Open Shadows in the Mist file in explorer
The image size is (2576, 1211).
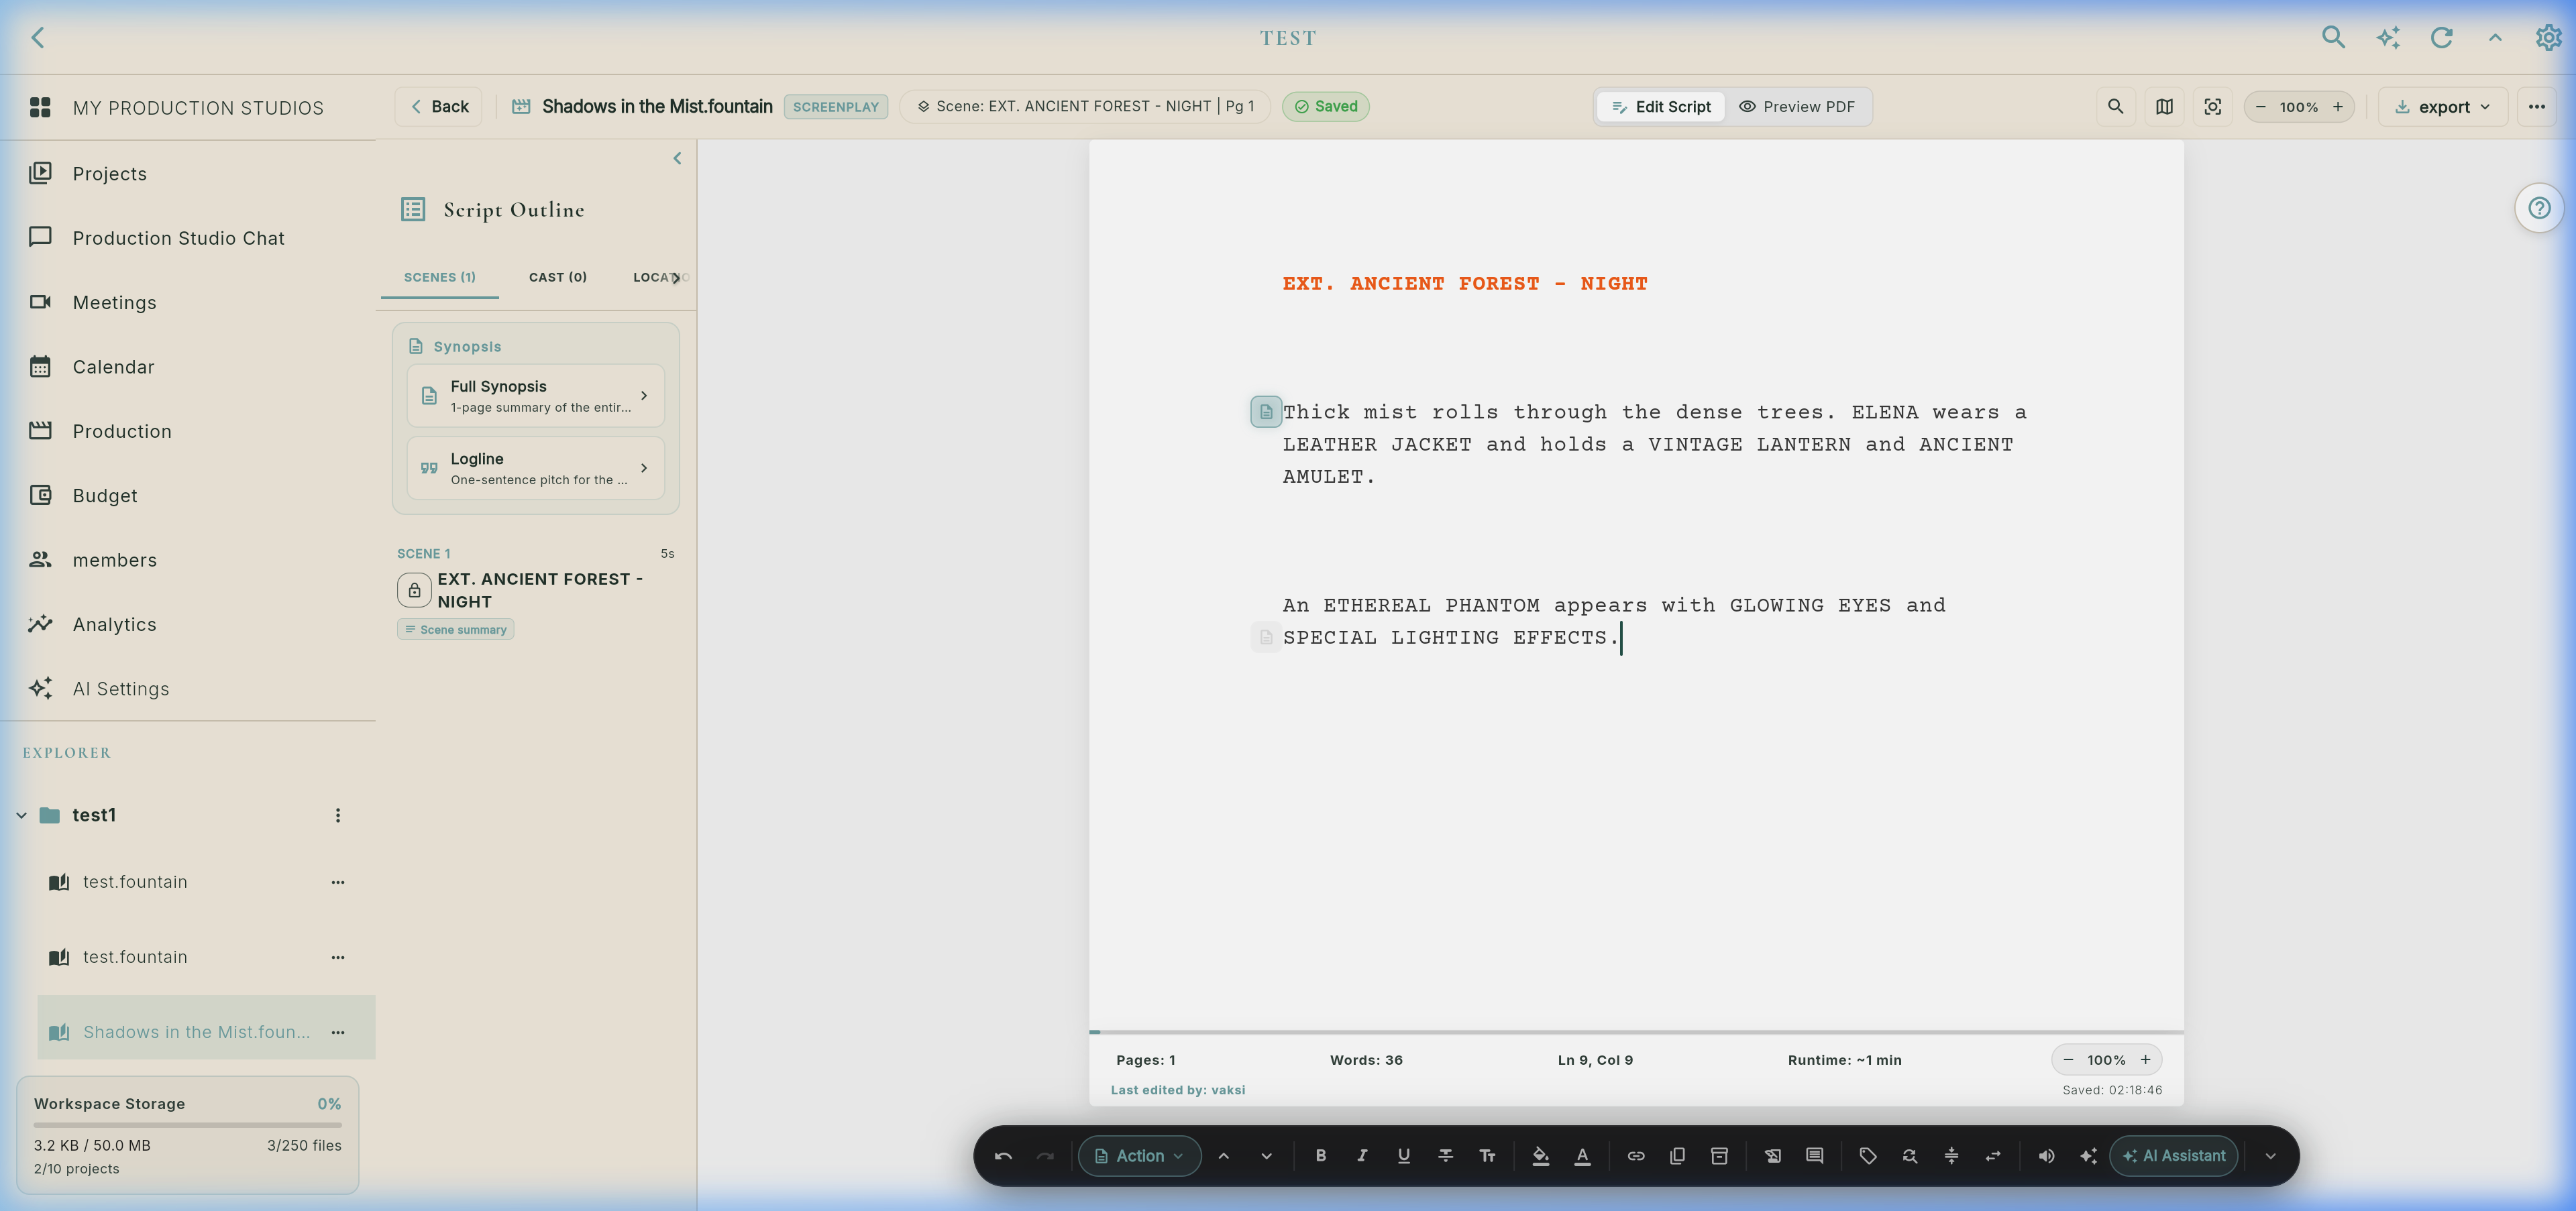point(207,1028)
